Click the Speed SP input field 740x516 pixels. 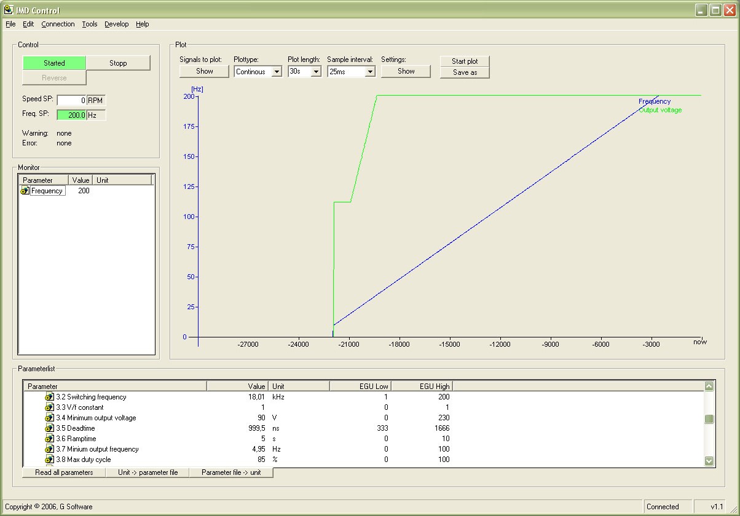coord(72,100)
